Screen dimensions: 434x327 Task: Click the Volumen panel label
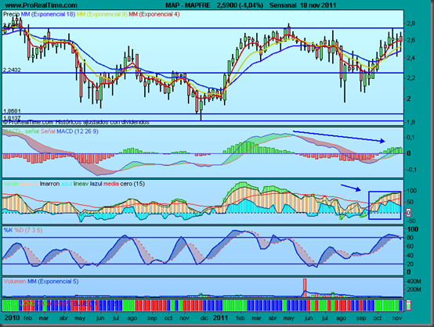coord(15,282)
